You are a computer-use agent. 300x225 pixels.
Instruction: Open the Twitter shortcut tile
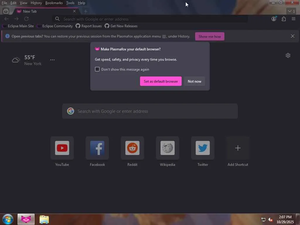[x=203, y=148]
